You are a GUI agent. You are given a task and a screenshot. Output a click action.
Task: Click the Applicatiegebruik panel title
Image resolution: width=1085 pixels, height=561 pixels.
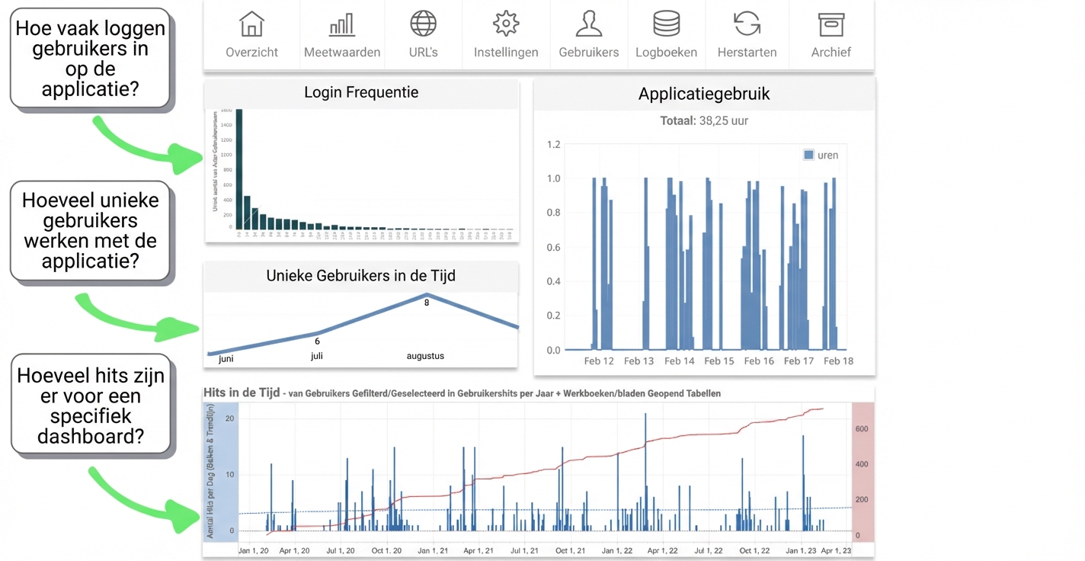(x=704, y=94)
